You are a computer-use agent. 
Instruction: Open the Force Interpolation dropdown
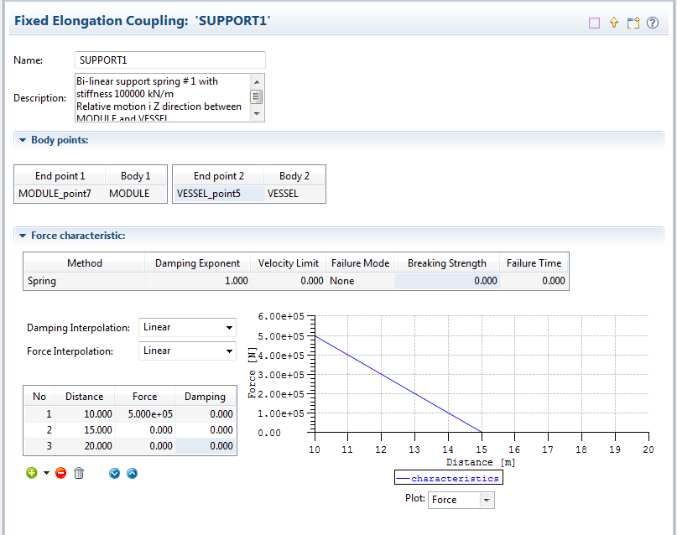[x=227, y=351]
